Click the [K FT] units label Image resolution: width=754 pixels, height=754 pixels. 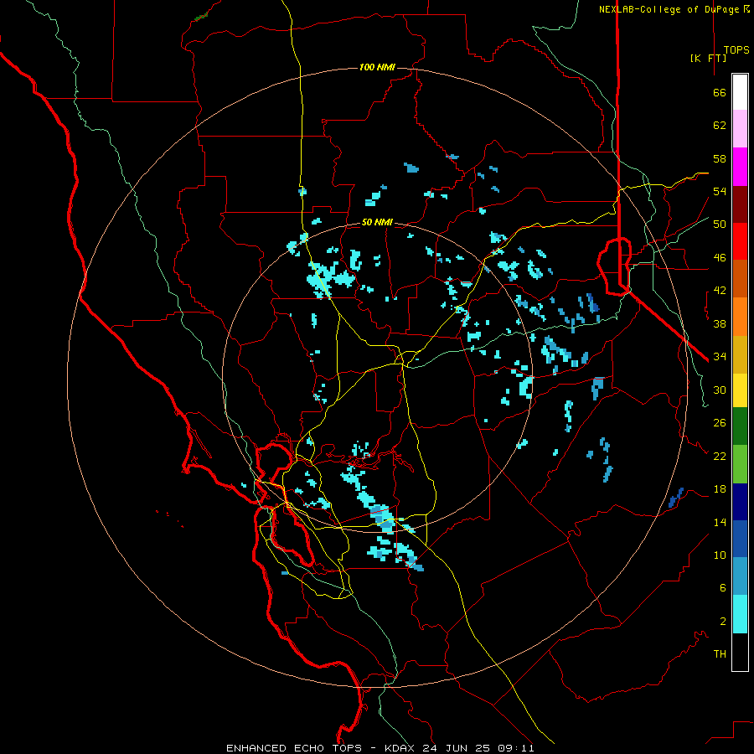click(708, 58)
